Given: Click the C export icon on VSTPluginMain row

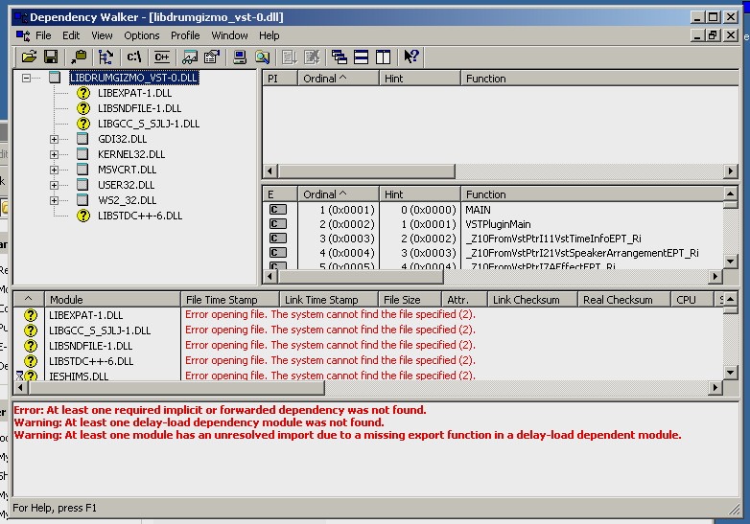Looking at the screenshot, I should [x=278, y=224].
